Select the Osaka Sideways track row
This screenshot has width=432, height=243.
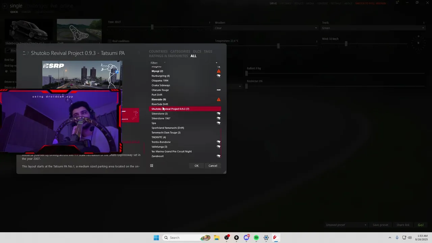[185, 85]
